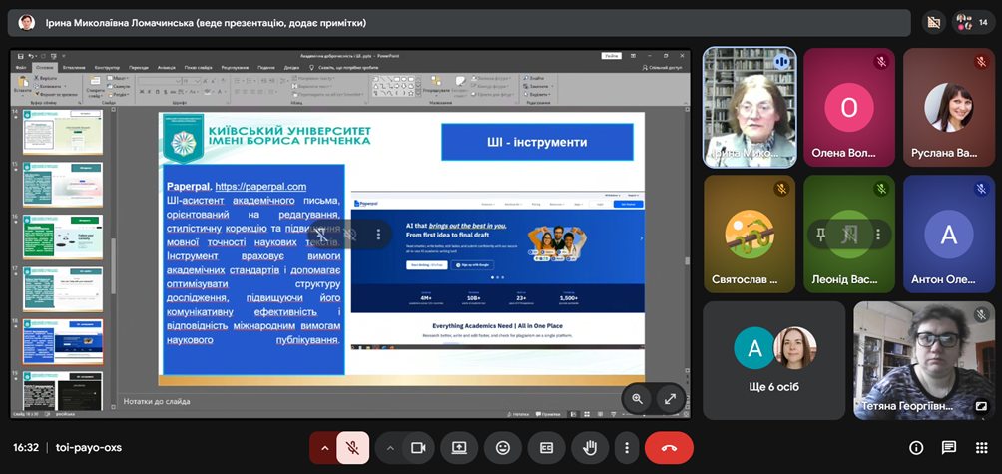Click the present screen icon
This screenshot has height=474, width=1002.
tap(460, 448)
